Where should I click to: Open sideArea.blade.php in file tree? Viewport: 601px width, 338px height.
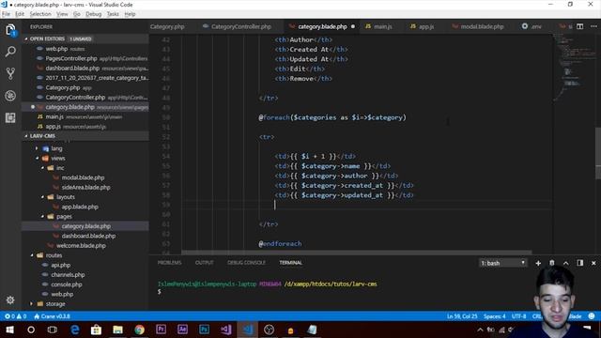pyautogui.click(x=85, y=188)
